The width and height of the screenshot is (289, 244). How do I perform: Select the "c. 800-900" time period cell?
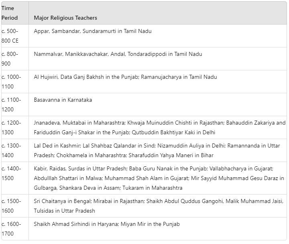tap(10, 59)
